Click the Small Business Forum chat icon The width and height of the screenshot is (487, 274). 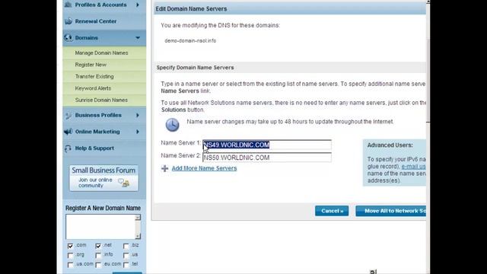pyautogui.click(x=124, y=183)
